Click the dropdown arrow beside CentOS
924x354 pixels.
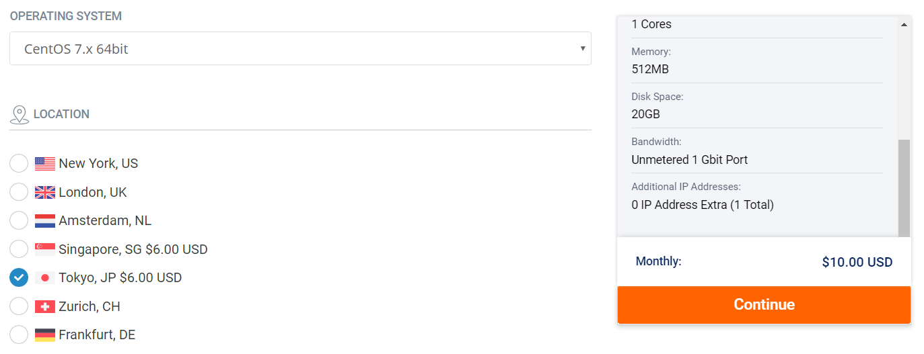582,48
